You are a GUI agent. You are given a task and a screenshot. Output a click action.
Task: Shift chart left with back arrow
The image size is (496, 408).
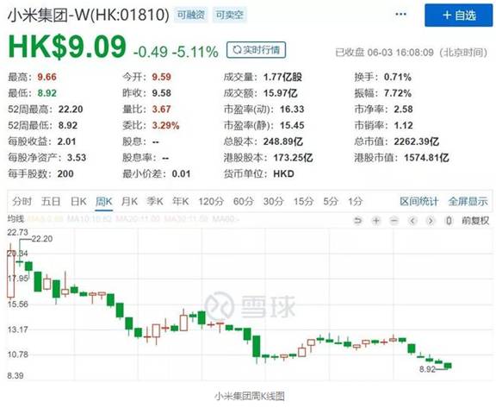coord(412,221)
